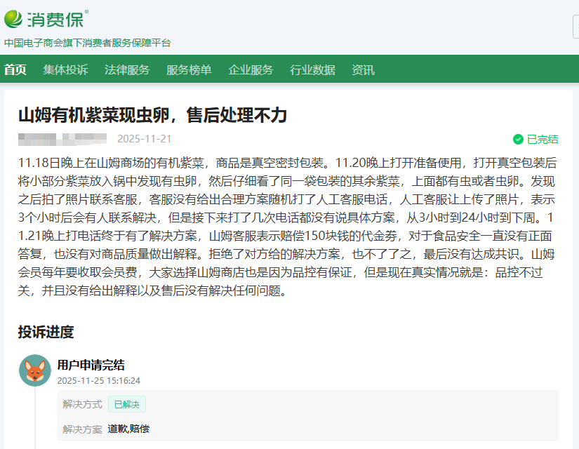Click the input box at top right
579x449 pixels.
click(x=575, y=27)
